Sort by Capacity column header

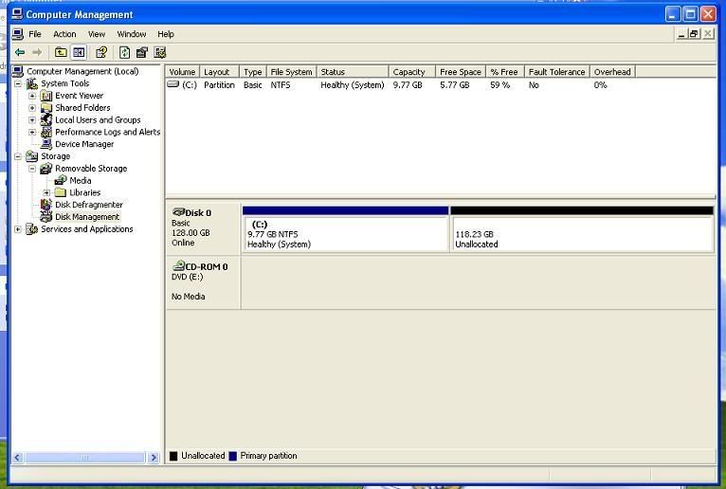click(x=411, y=72)
